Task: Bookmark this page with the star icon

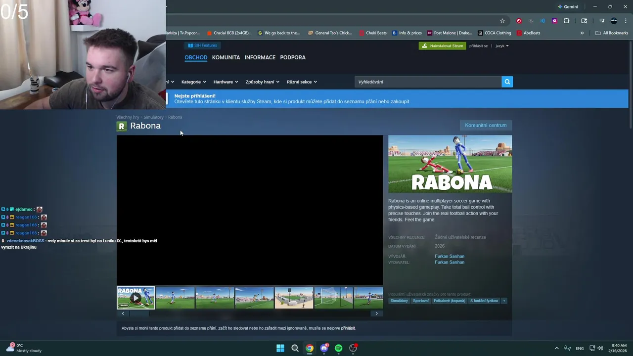Action: pyautogui.click(x=502, y=21)
